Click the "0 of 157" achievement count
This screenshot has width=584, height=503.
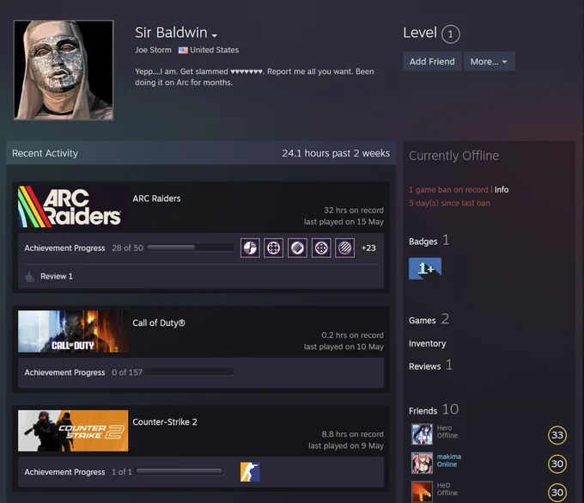click(126, 372)
